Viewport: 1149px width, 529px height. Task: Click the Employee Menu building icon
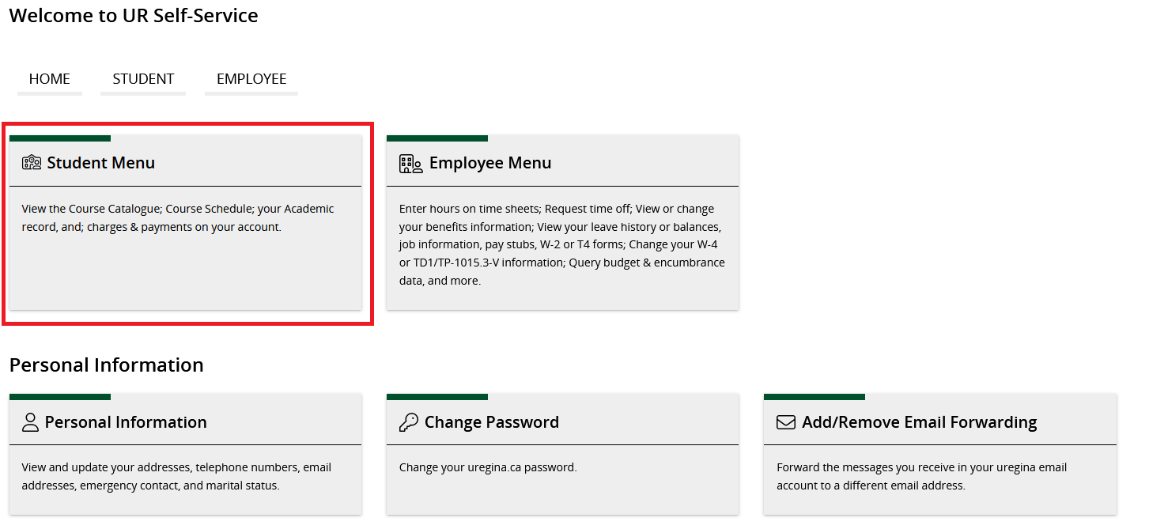click(410, 164)
